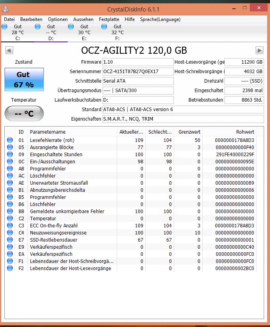Open the Aussehen menu

click(x=83, y=19)
